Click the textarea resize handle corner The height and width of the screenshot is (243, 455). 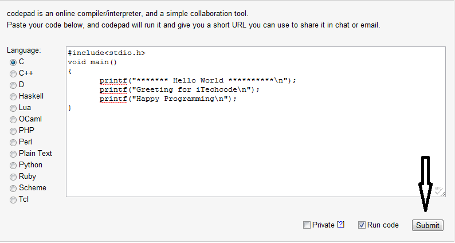pos(442,194)
